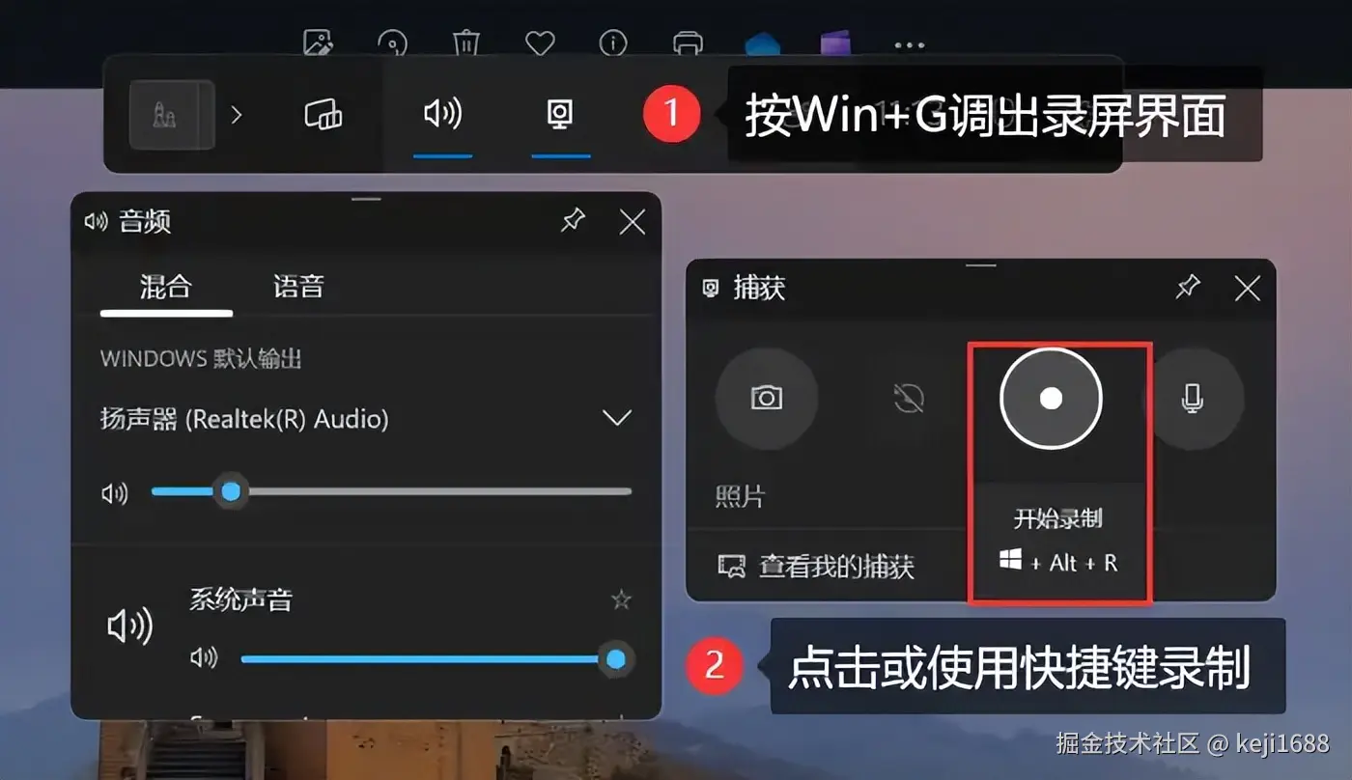This screenshot has height=780, width=1352.
Task: Take a screenshot with the camera button
Action: click(x=767, y=398)
